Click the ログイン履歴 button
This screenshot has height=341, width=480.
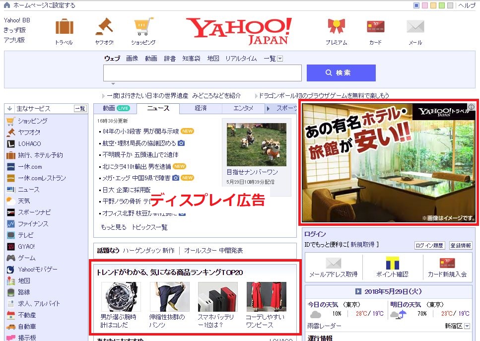[429, 245]
